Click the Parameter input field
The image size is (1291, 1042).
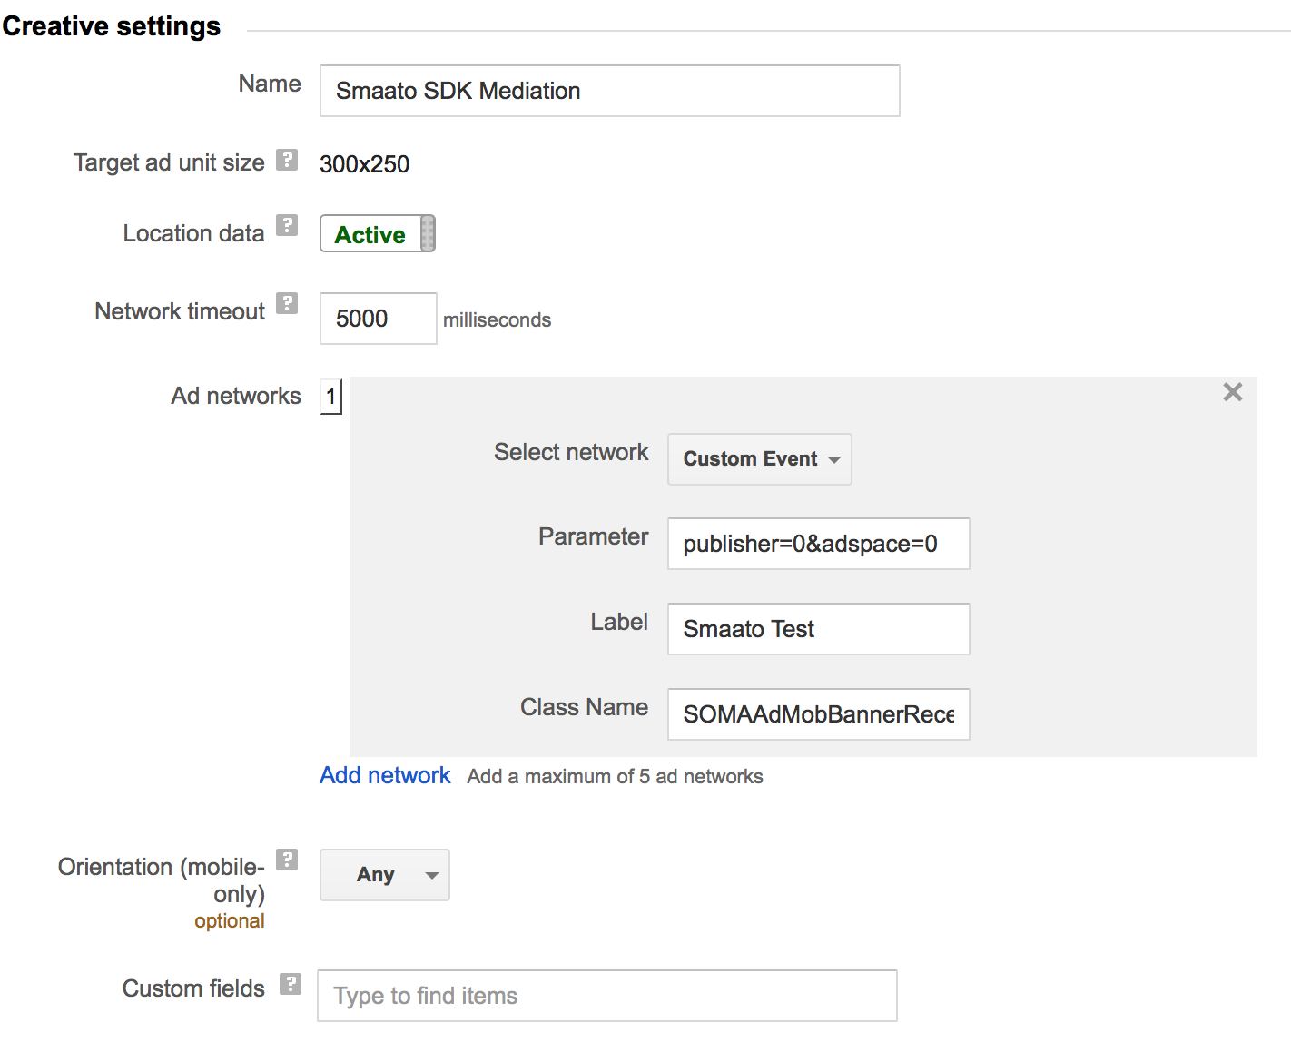tap(818, 544)
